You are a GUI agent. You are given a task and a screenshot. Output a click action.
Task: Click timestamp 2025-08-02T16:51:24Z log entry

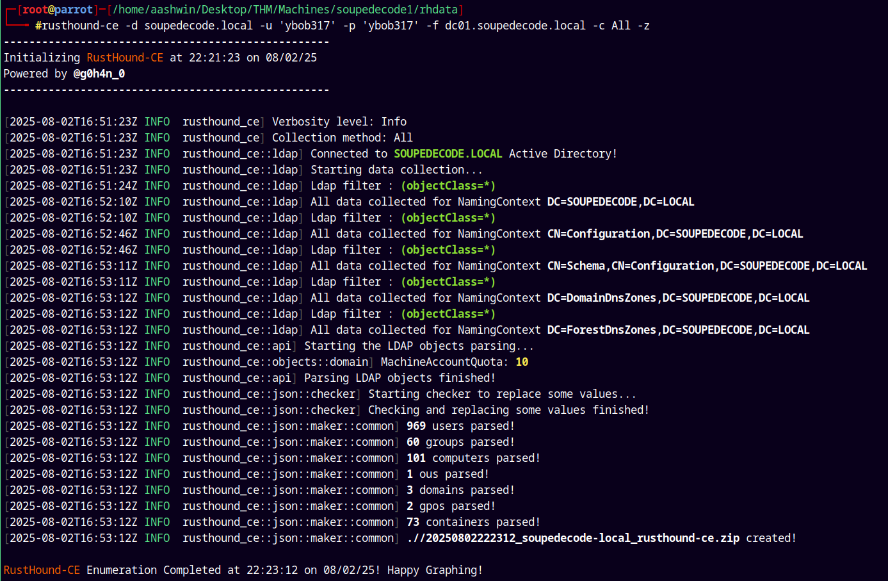[x=74, y=186]
